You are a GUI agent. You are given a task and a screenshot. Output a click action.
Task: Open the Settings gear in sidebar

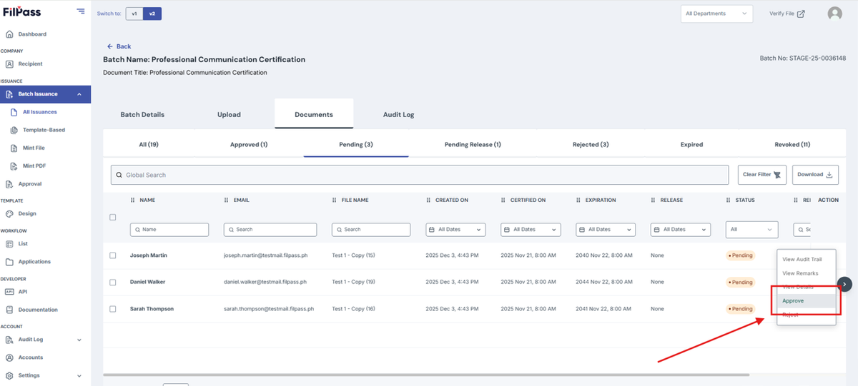[9, 375]
